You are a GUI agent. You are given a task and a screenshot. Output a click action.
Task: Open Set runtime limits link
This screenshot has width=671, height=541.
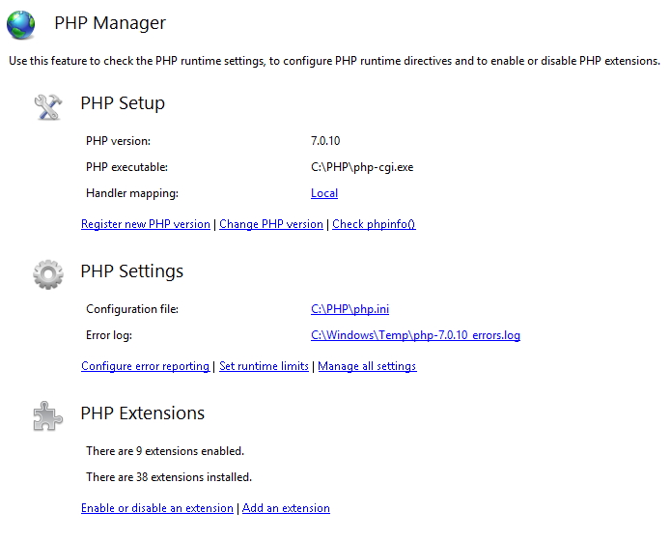pos(264,366)
